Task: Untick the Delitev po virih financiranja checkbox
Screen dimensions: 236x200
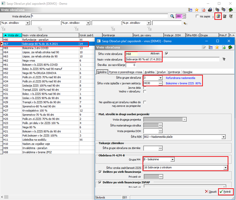Action: tap(100, 172)
